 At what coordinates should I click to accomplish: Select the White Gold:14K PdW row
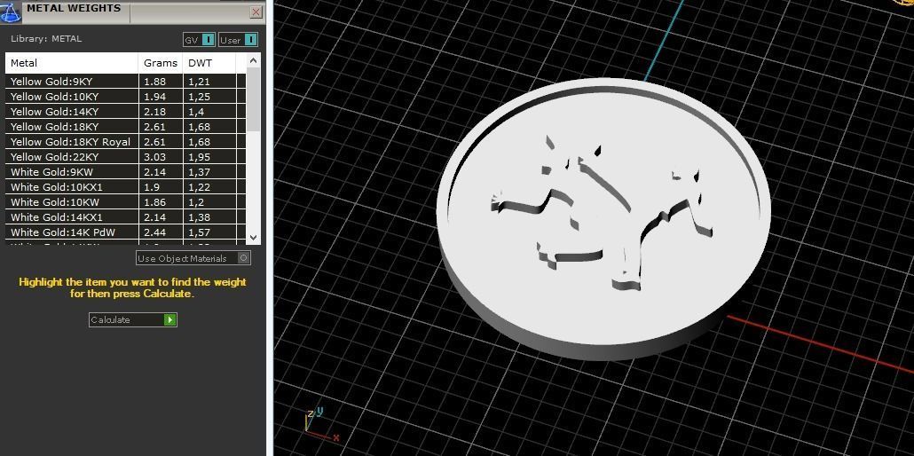[x=125, y=232]
